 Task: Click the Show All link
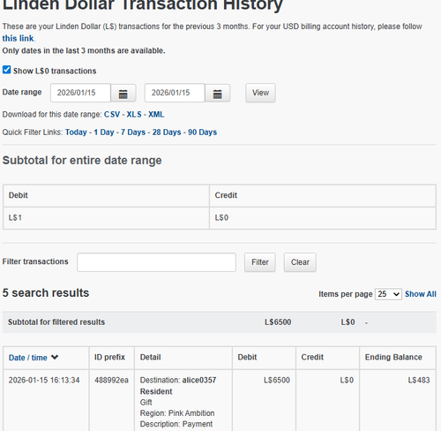421,294
